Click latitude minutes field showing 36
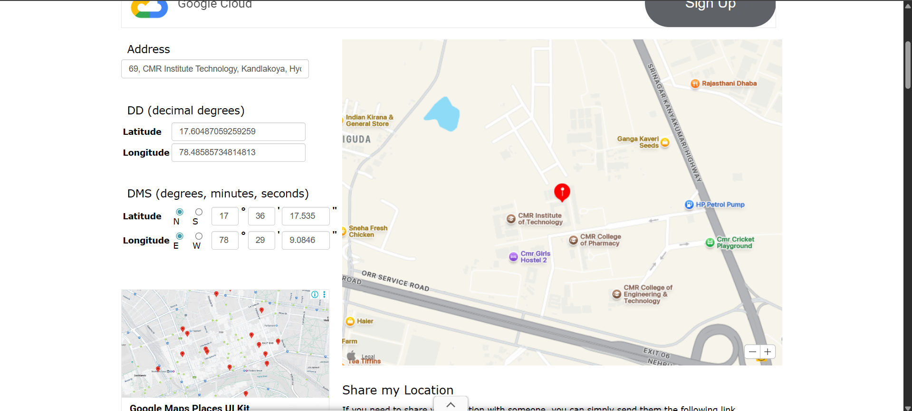The height and width of the screenshot is (411, 912). point(261,216)
